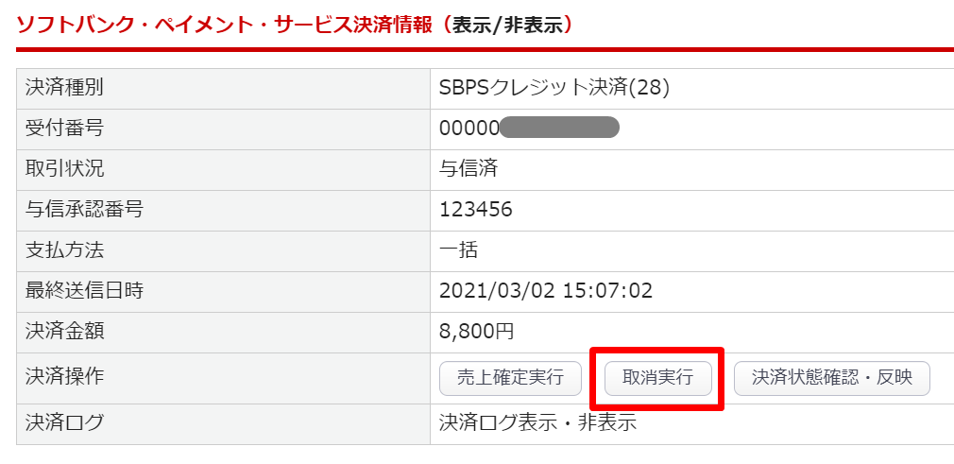This screenshot has width=954, height=464.
Task: Click the approval number 123456
Action: point(476,210)
